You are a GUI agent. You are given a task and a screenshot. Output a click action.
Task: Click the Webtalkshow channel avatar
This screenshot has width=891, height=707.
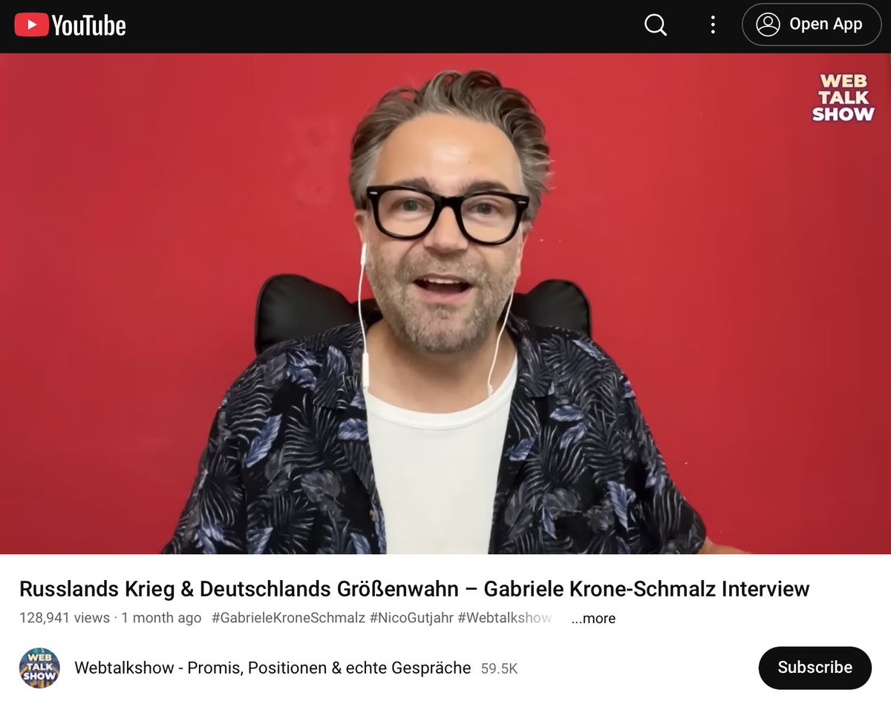[x=39, y=668]
